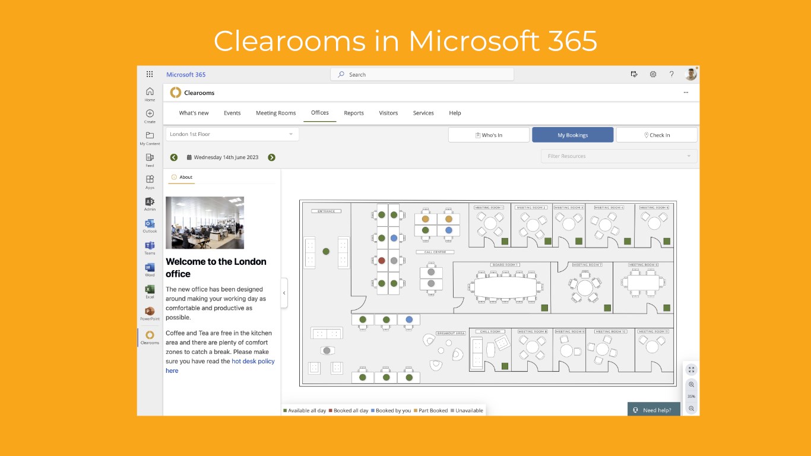Select the red booked-all-day desk
Image resolution: width=811 pixels, height=456 pixels.
pyautogui.click(x=382, y=261)
